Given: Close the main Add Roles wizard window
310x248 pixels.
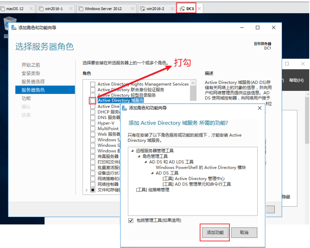Looking at the screenshot, I should (274, 27).
